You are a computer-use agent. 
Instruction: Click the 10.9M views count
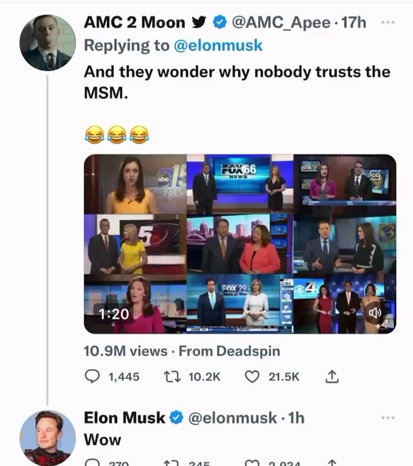click(125, 351)
